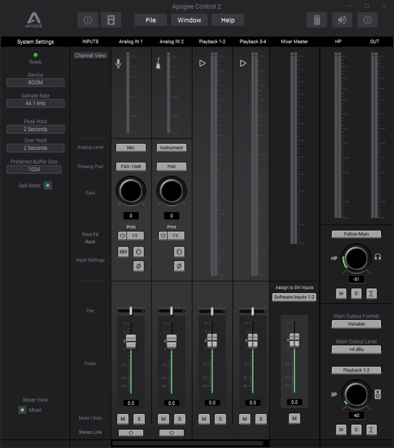Dim the headphone output with D button
The image size is (394, 448).
(x=356, y=294)
